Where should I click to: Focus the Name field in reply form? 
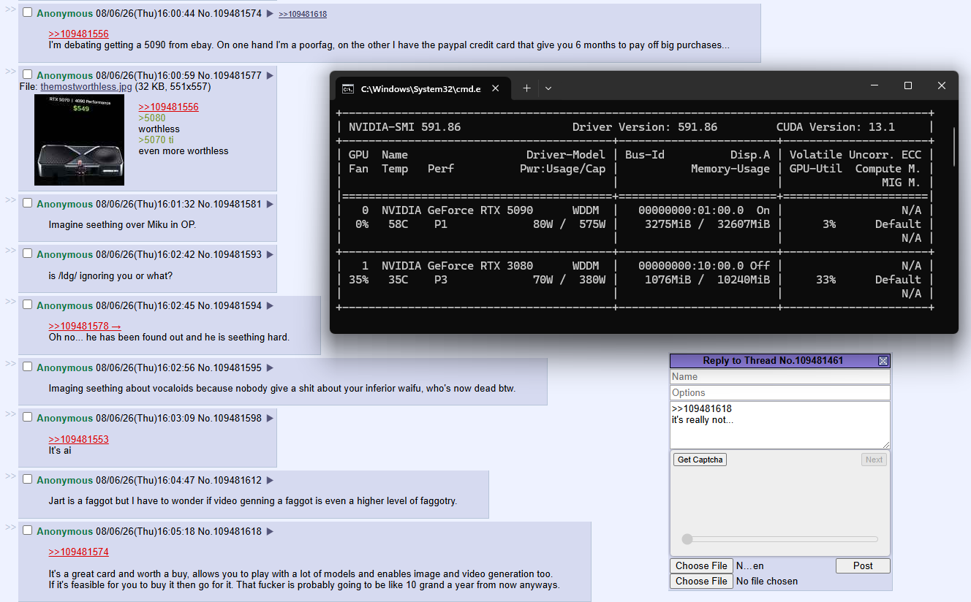click(780, 377)
